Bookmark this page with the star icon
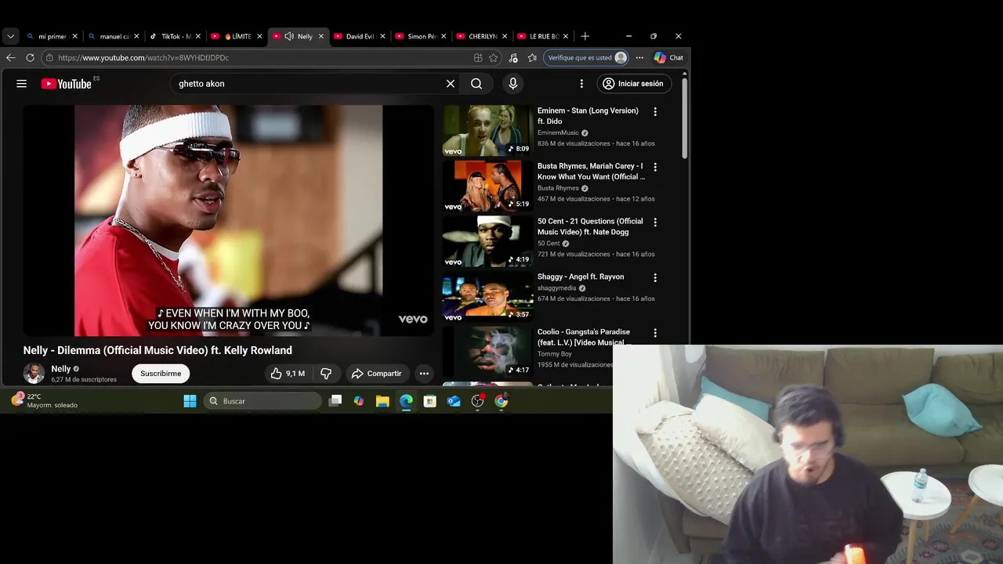This screenshot has height=564, width=1003. 493,57
